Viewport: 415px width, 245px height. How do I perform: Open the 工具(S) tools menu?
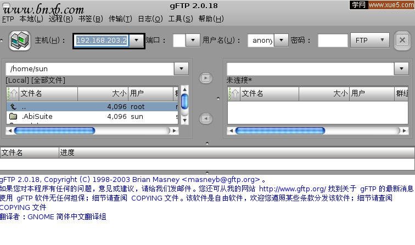click(181, 19)
